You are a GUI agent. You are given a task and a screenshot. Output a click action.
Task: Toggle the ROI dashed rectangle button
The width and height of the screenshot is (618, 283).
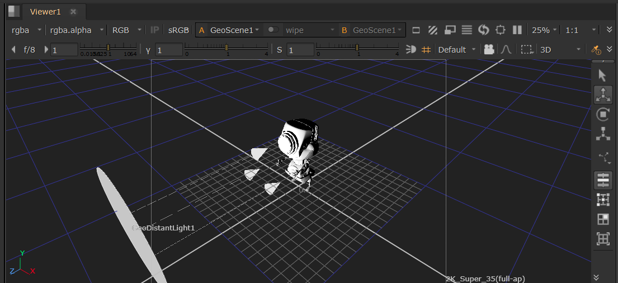[526, 50]
